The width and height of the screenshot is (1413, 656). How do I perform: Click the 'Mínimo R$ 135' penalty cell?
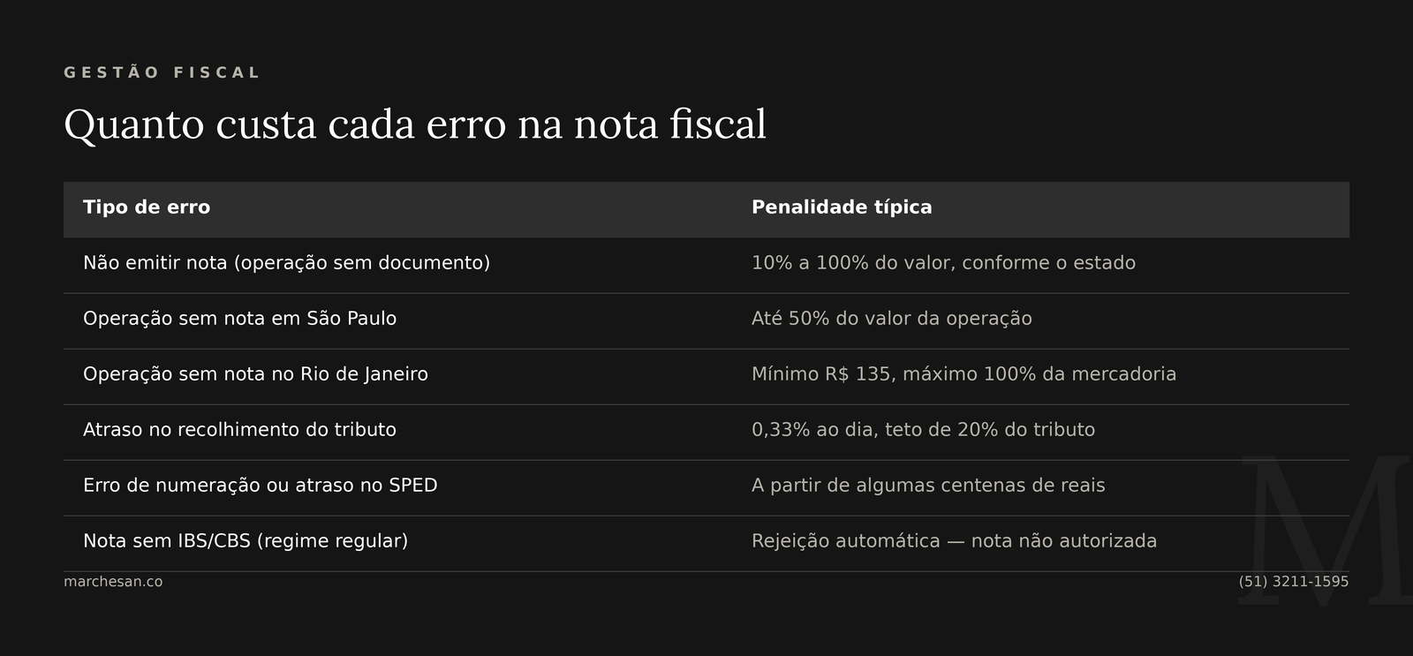pyautogui.click(x=963, y=374)
